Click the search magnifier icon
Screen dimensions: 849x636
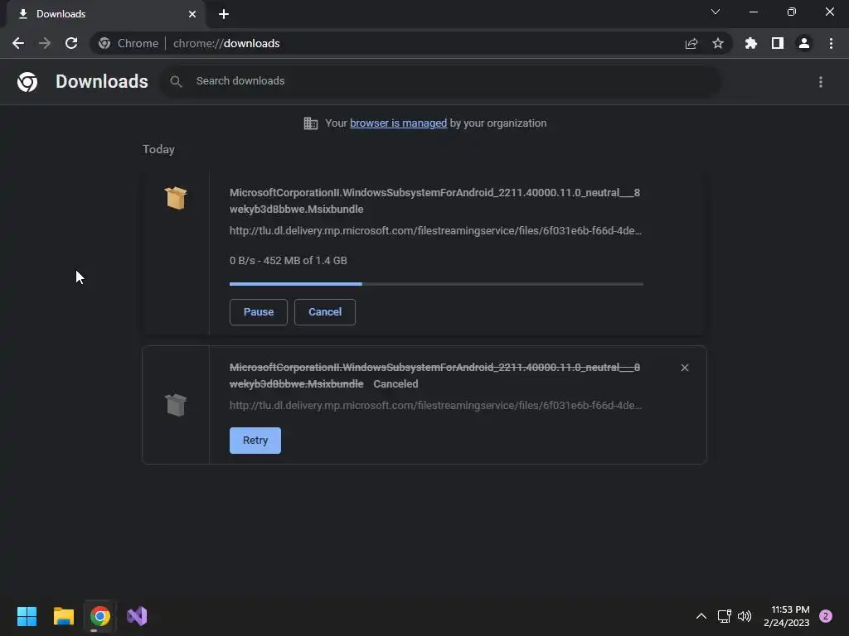pyautogui.click(x=176, y=81)
